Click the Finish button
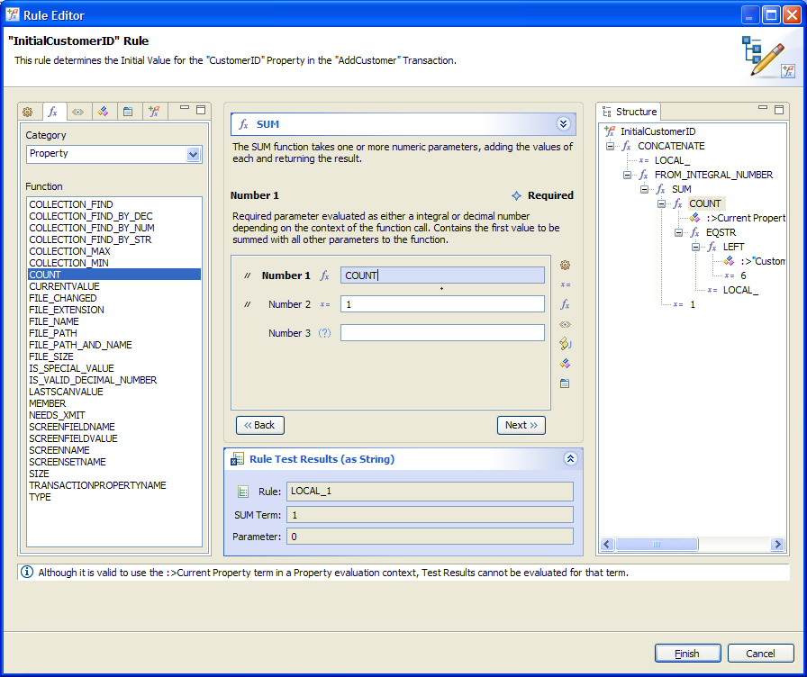Image resolution: width=807 pixels, height=677 pixels. pyautogui.click(x=687, y=654)
